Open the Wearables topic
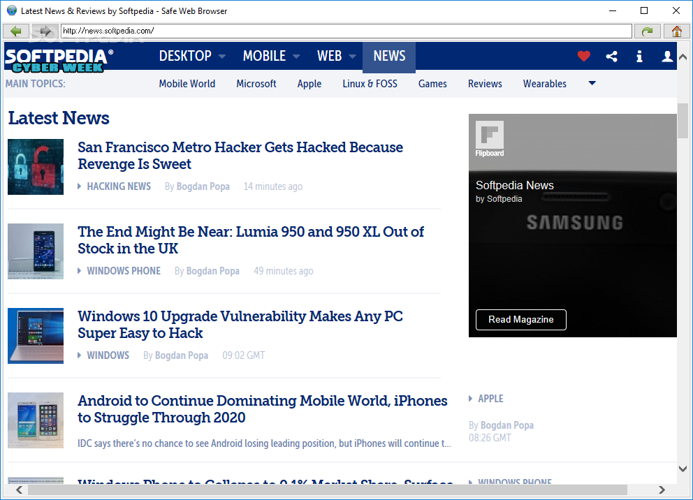693x500 pixels. tap(544, 84)
